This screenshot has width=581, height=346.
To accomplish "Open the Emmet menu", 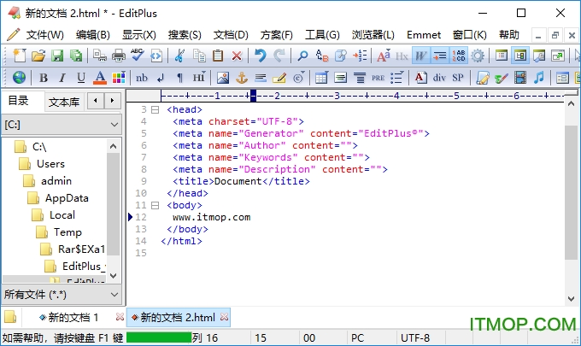I will [x=424, y=35].
